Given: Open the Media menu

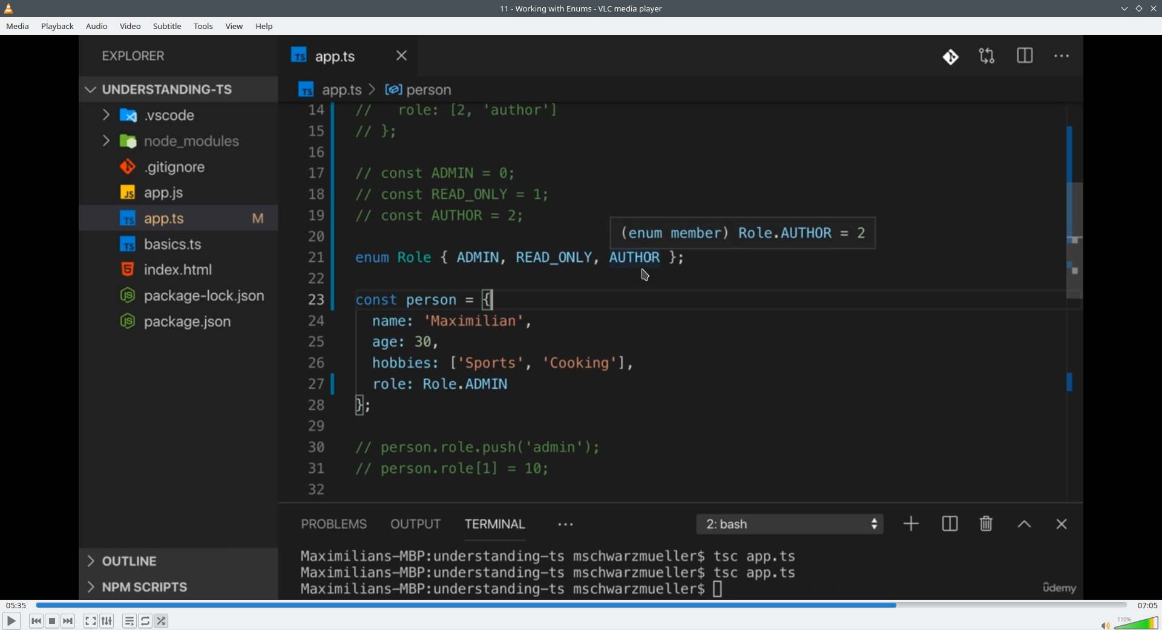Looking at the screenshot, I should (18, 27).
